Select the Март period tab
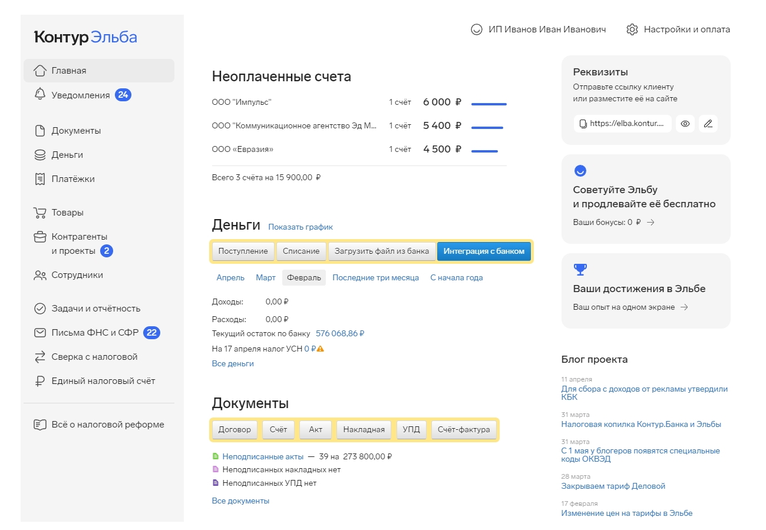Viewport: 766px width, 530px height. (266, 278)
